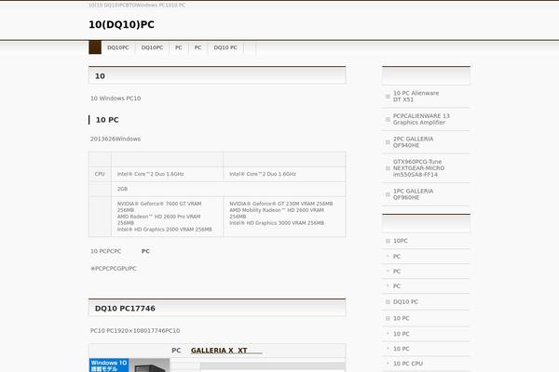This screenshot has height=372, width=559.
Task: Open ALIENWARE 13 Graphics Amplifier article
Action: click(421, 119)
